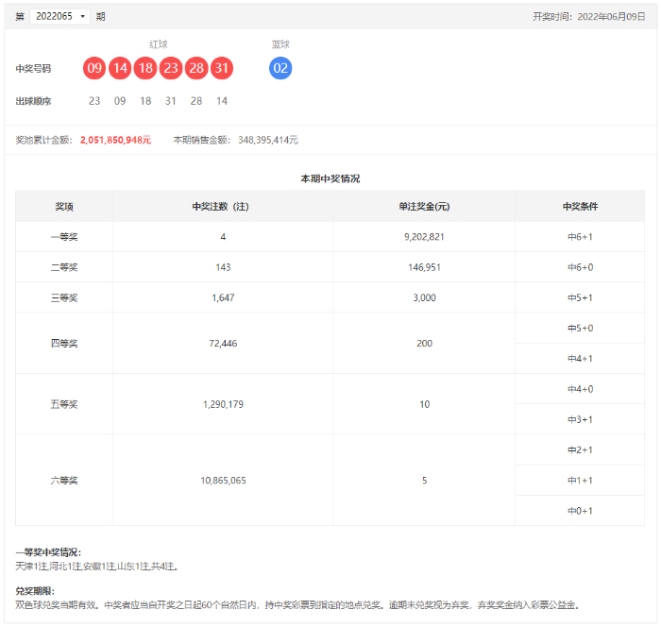
Task: Click the first prize amount 9,202,821
Action: coord(424,237)
